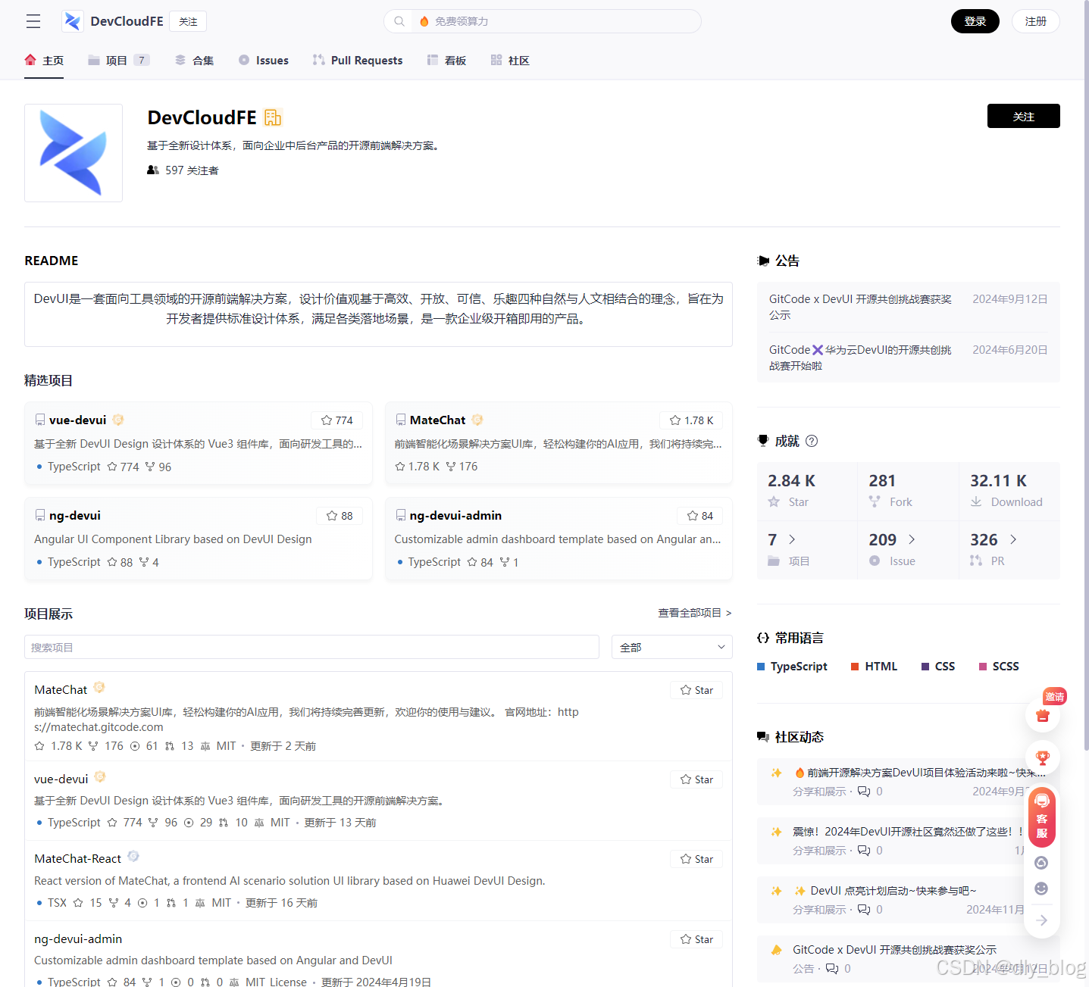Toggle Star on MateChat-React list row
Image resolution: width=1089 pixels, height=987 pixels.
(x=696, y=859)
